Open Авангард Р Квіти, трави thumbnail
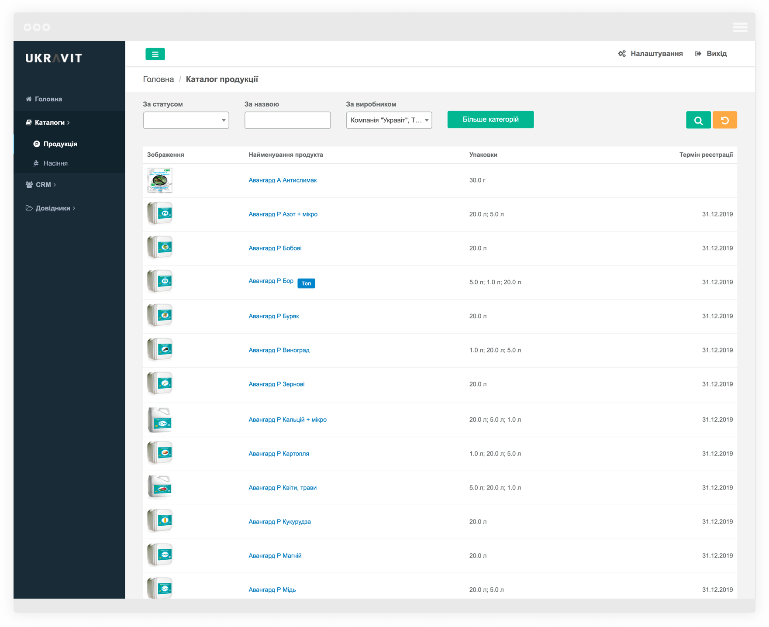 click(x=160, y=487)
